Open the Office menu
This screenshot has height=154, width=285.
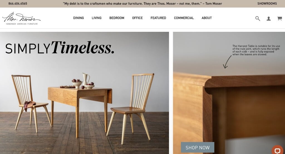coord(137,18)
